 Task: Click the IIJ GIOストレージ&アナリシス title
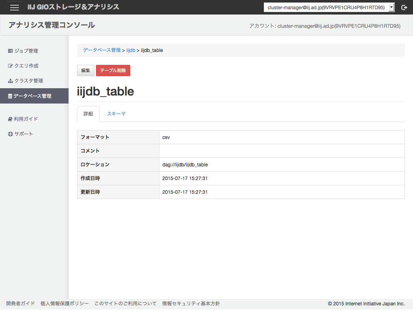73,7
